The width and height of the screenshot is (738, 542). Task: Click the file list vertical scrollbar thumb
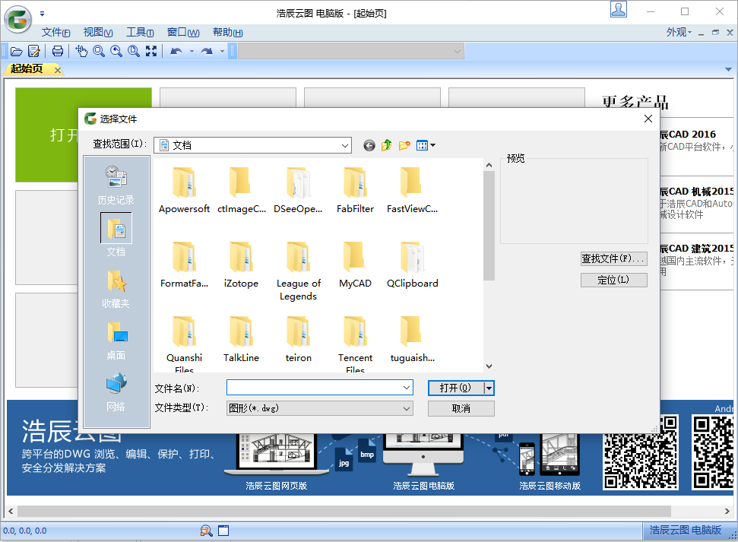coord(489,226)
